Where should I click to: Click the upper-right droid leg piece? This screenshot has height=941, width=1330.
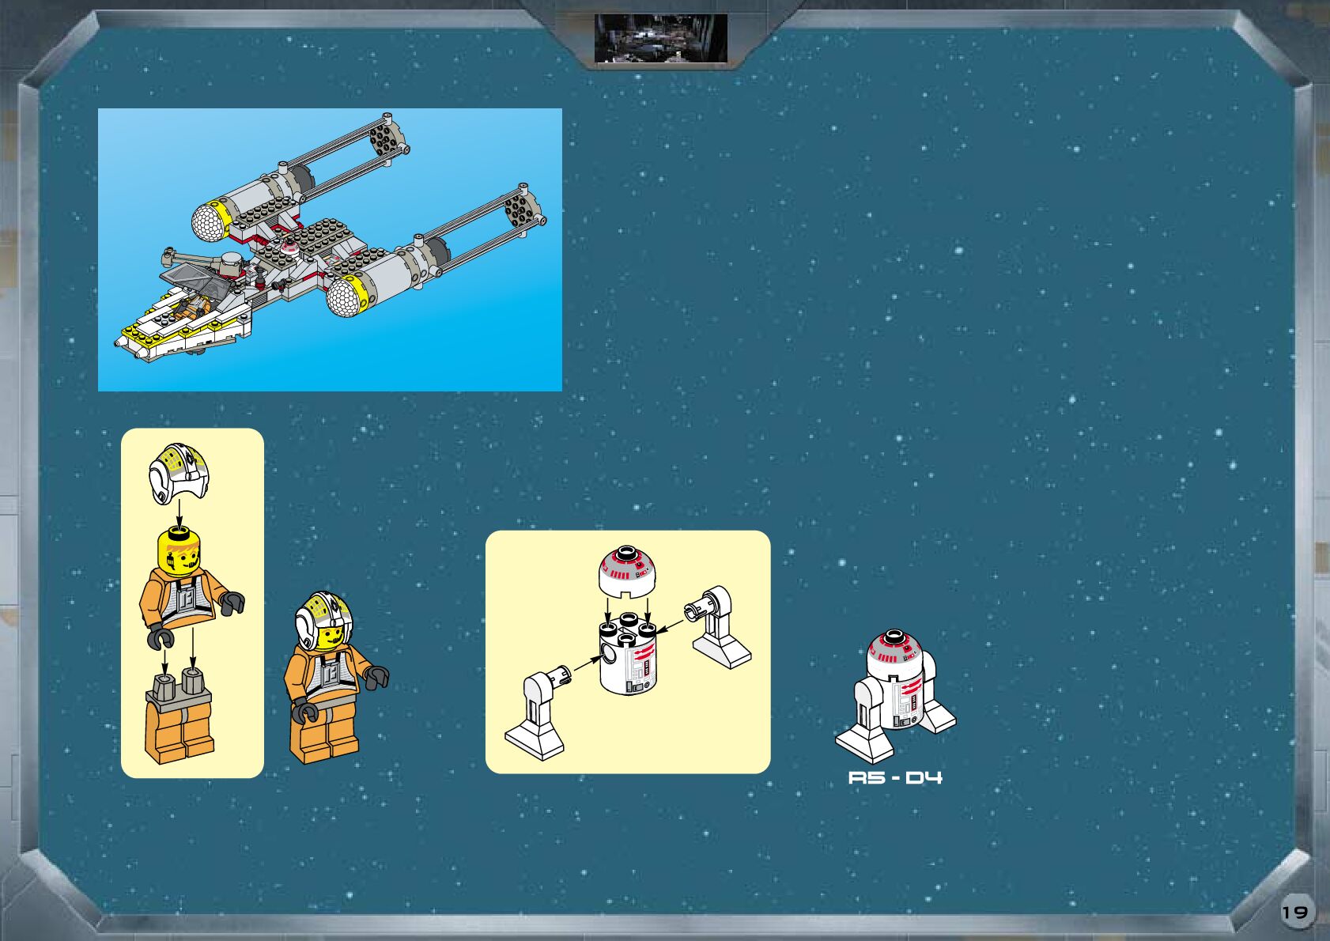point(718,627)
